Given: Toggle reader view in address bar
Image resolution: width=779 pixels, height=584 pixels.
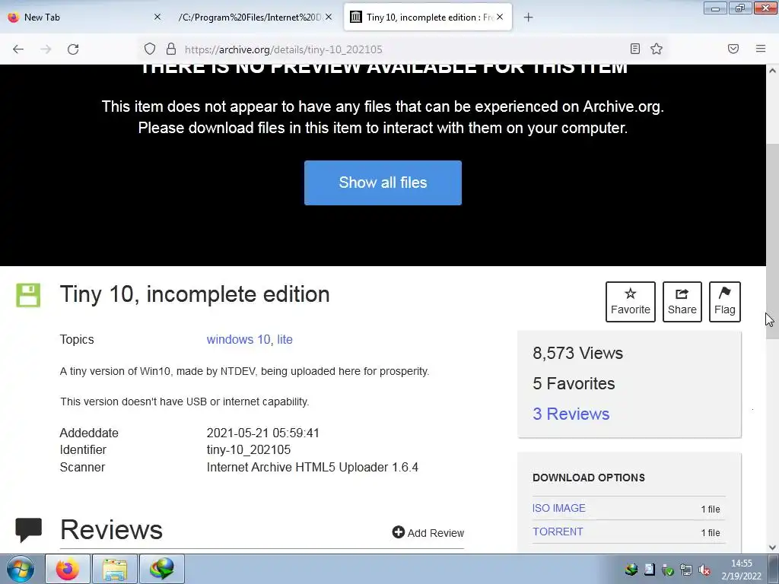Looking at the screenshot, I should [635, 49].
